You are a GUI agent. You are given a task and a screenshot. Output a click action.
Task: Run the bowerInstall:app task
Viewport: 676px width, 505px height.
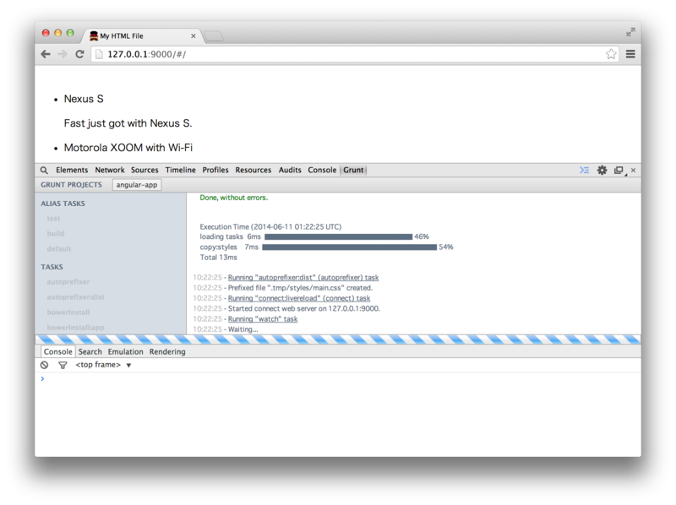click(75, 328)
